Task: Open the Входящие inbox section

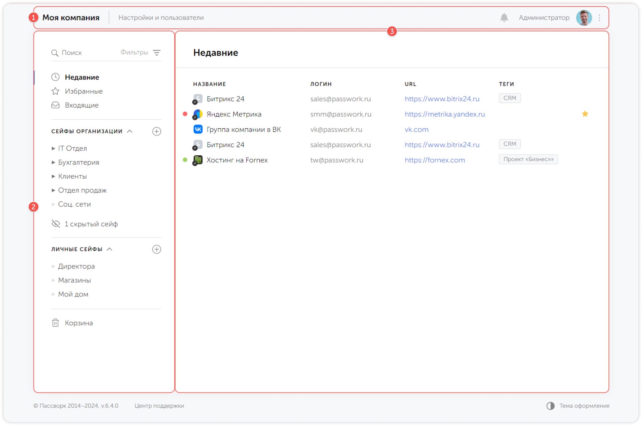Action: point(81,105)
